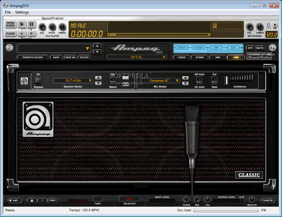Go back to AMP with bottom arrow button
This screenshot has width=282, height=217.
click(x=15, y=200)
